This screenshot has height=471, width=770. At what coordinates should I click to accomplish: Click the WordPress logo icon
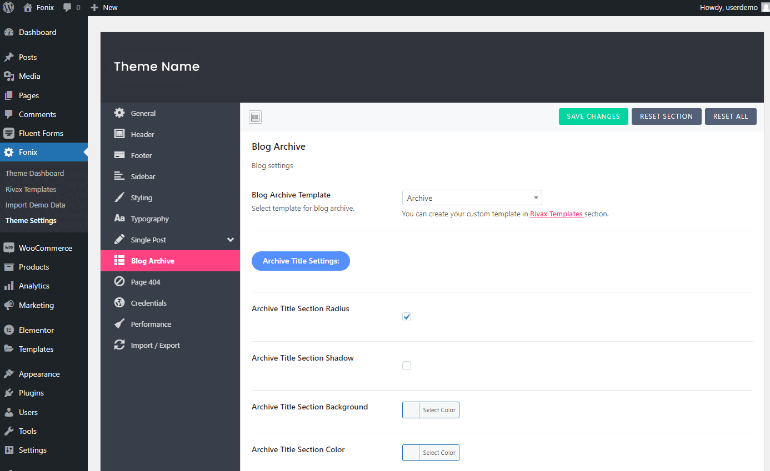[8, 8]
